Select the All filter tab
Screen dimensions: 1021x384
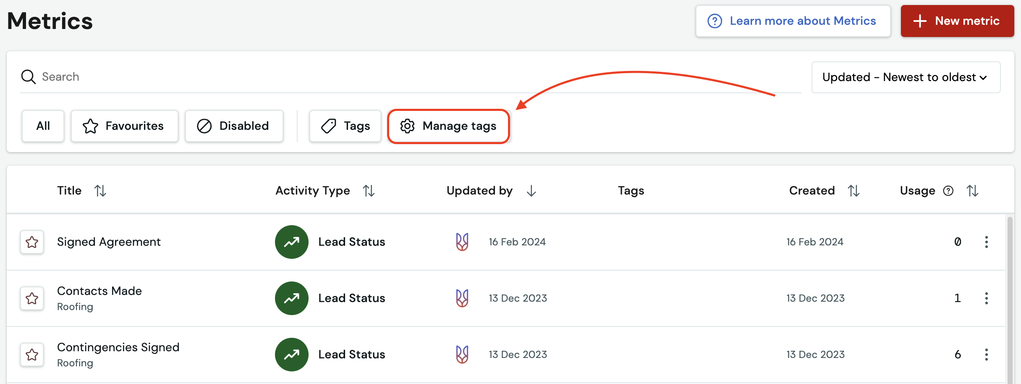tap(43, 126)
